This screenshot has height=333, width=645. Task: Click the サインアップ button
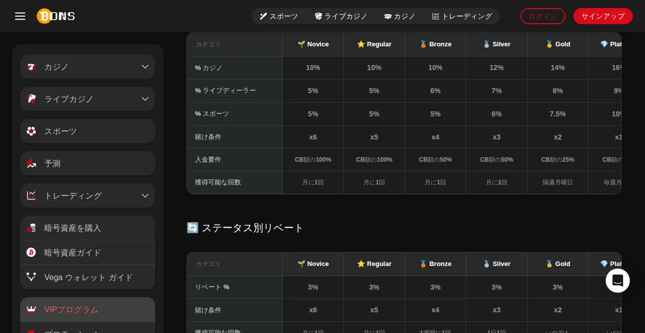[x=603, y=16]
